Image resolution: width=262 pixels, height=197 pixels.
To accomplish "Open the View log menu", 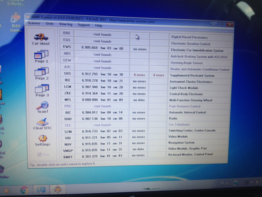I will [x=66, y=24].
